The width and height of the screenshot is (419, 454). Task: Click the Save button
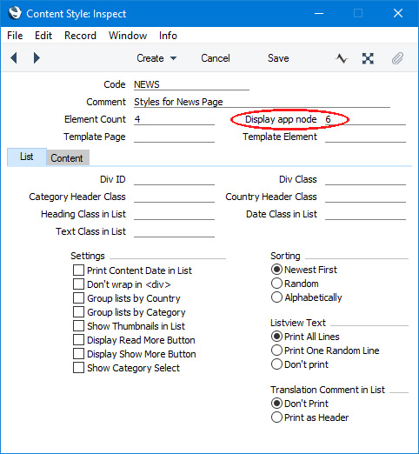click(278, 58)
